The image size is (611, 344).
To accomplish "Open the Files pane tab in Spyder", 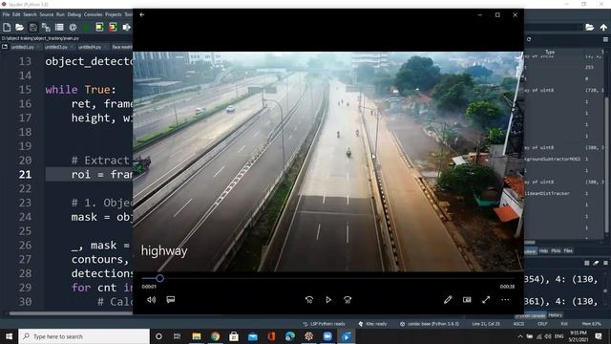I will 568,250.
